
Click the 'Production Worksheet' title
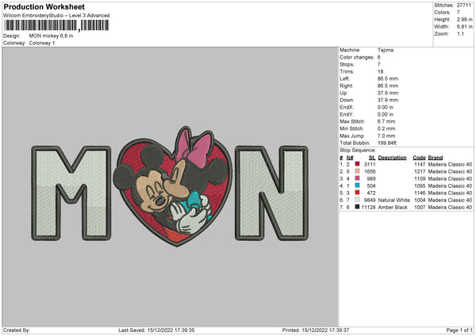click(44, 6)
